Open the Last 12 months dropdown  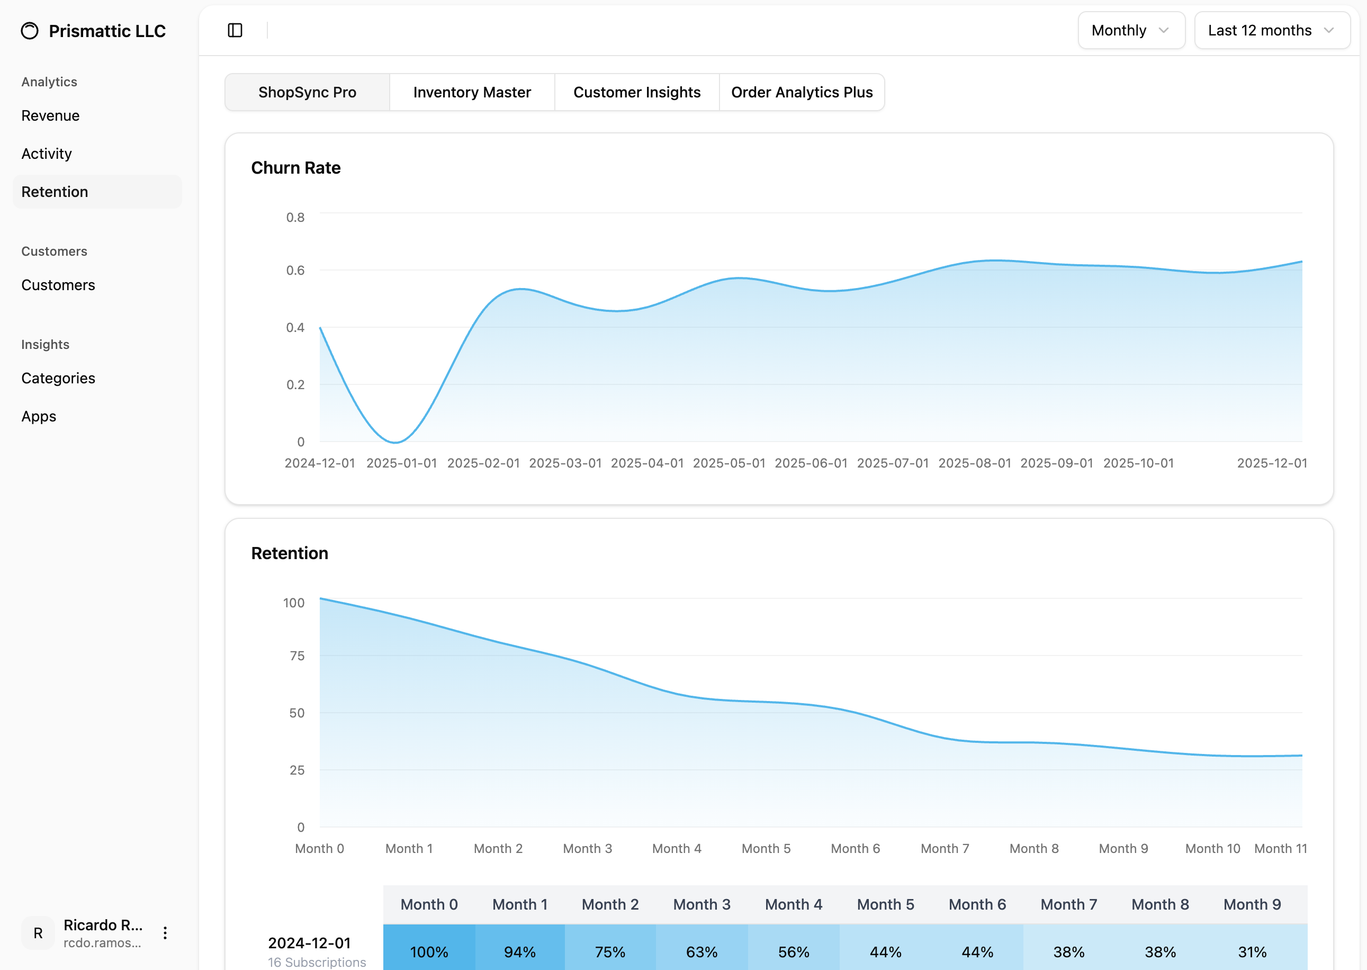point(1272,31)
